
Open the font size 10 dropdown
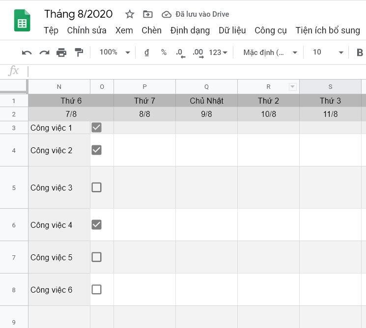click(328, 52)
